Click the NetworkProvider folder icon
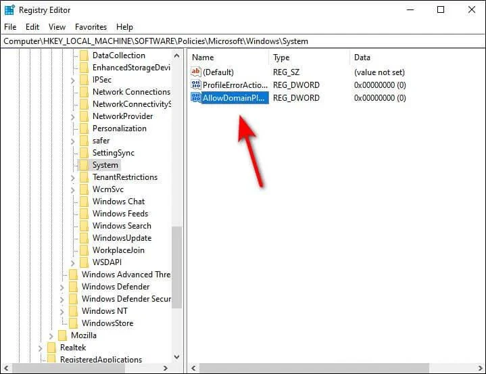Viewport: 486px width, 374px height. pyautogui.click(x=84, y=116)
